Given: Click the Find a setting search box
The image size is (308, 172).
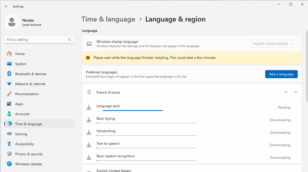Looking at the screenshot, I should coord(39,39).
